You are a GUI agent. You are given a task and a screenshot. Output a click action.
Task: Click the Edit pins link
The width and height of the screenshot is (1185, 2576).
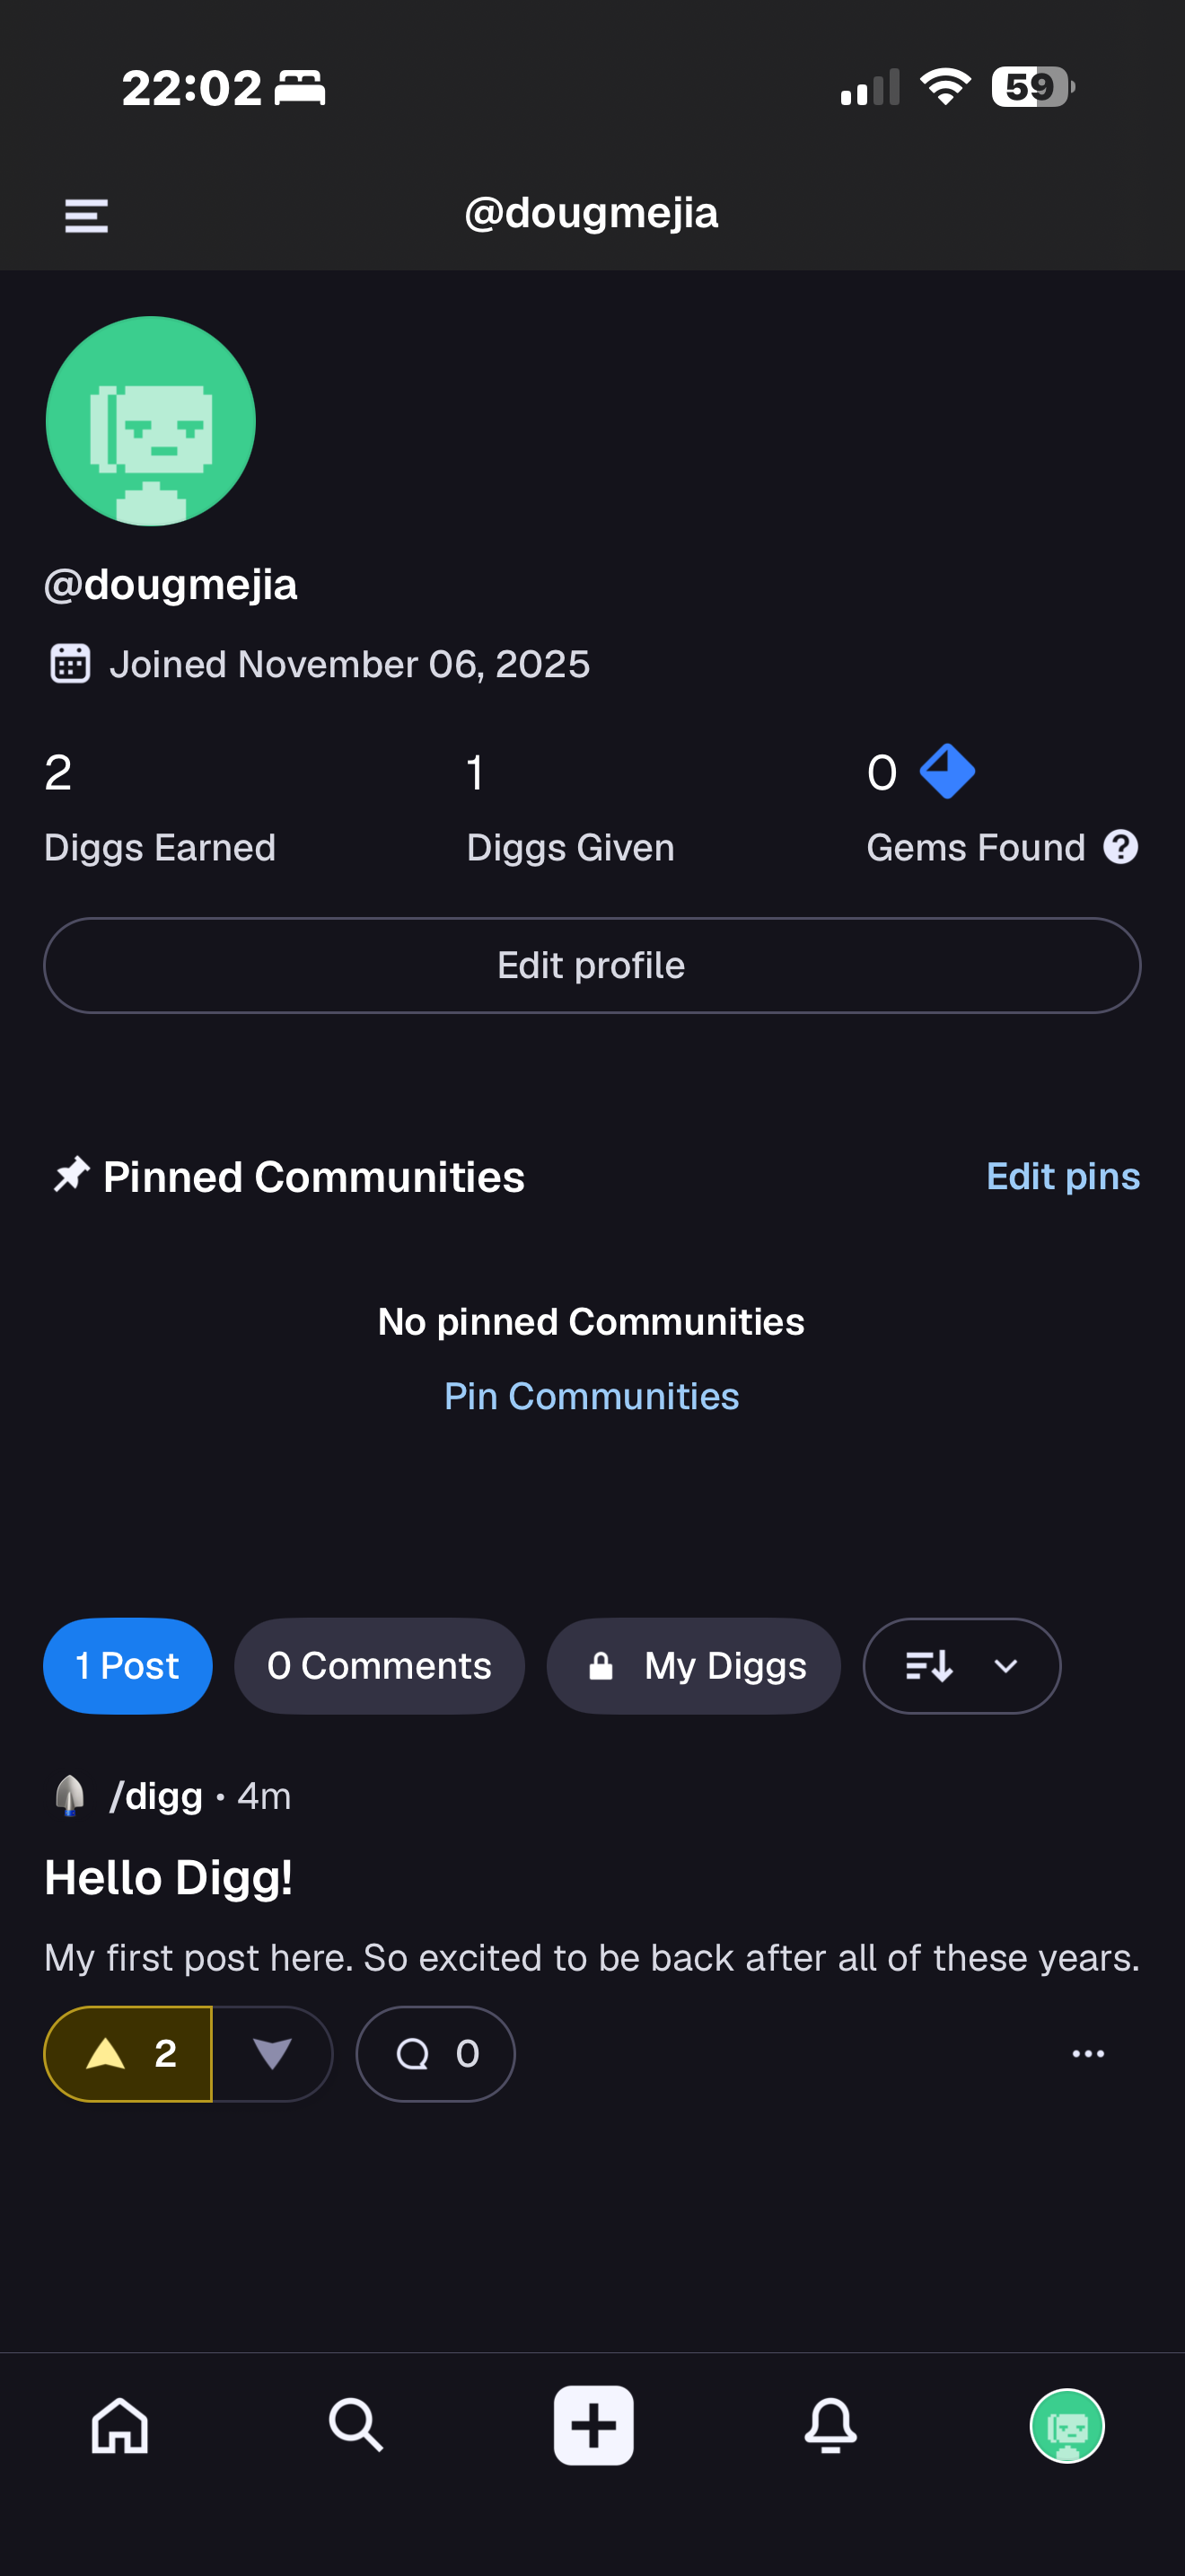point(1062,1176)
